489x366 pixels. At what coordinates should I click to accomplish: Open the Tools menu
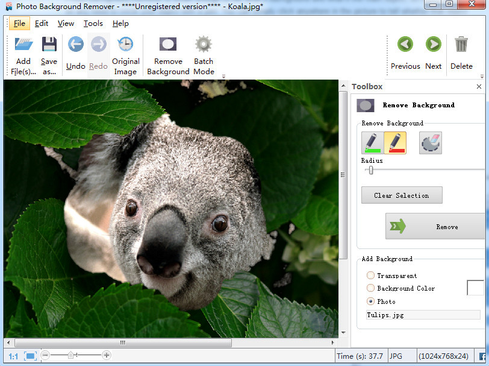[93, 24]
